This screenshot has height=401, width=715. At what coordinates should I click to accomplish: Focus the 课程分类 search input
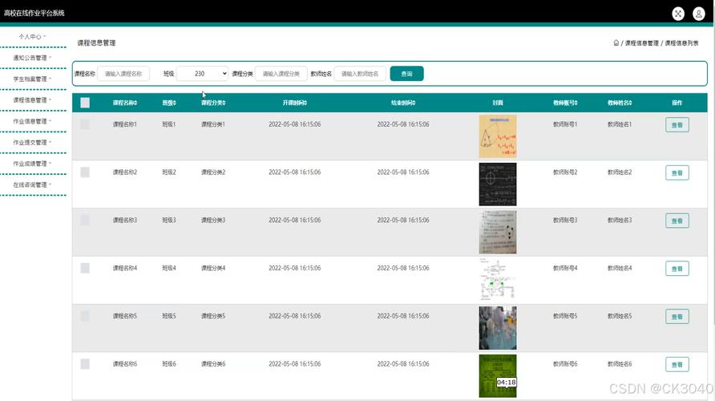click(x=281, y=74)
